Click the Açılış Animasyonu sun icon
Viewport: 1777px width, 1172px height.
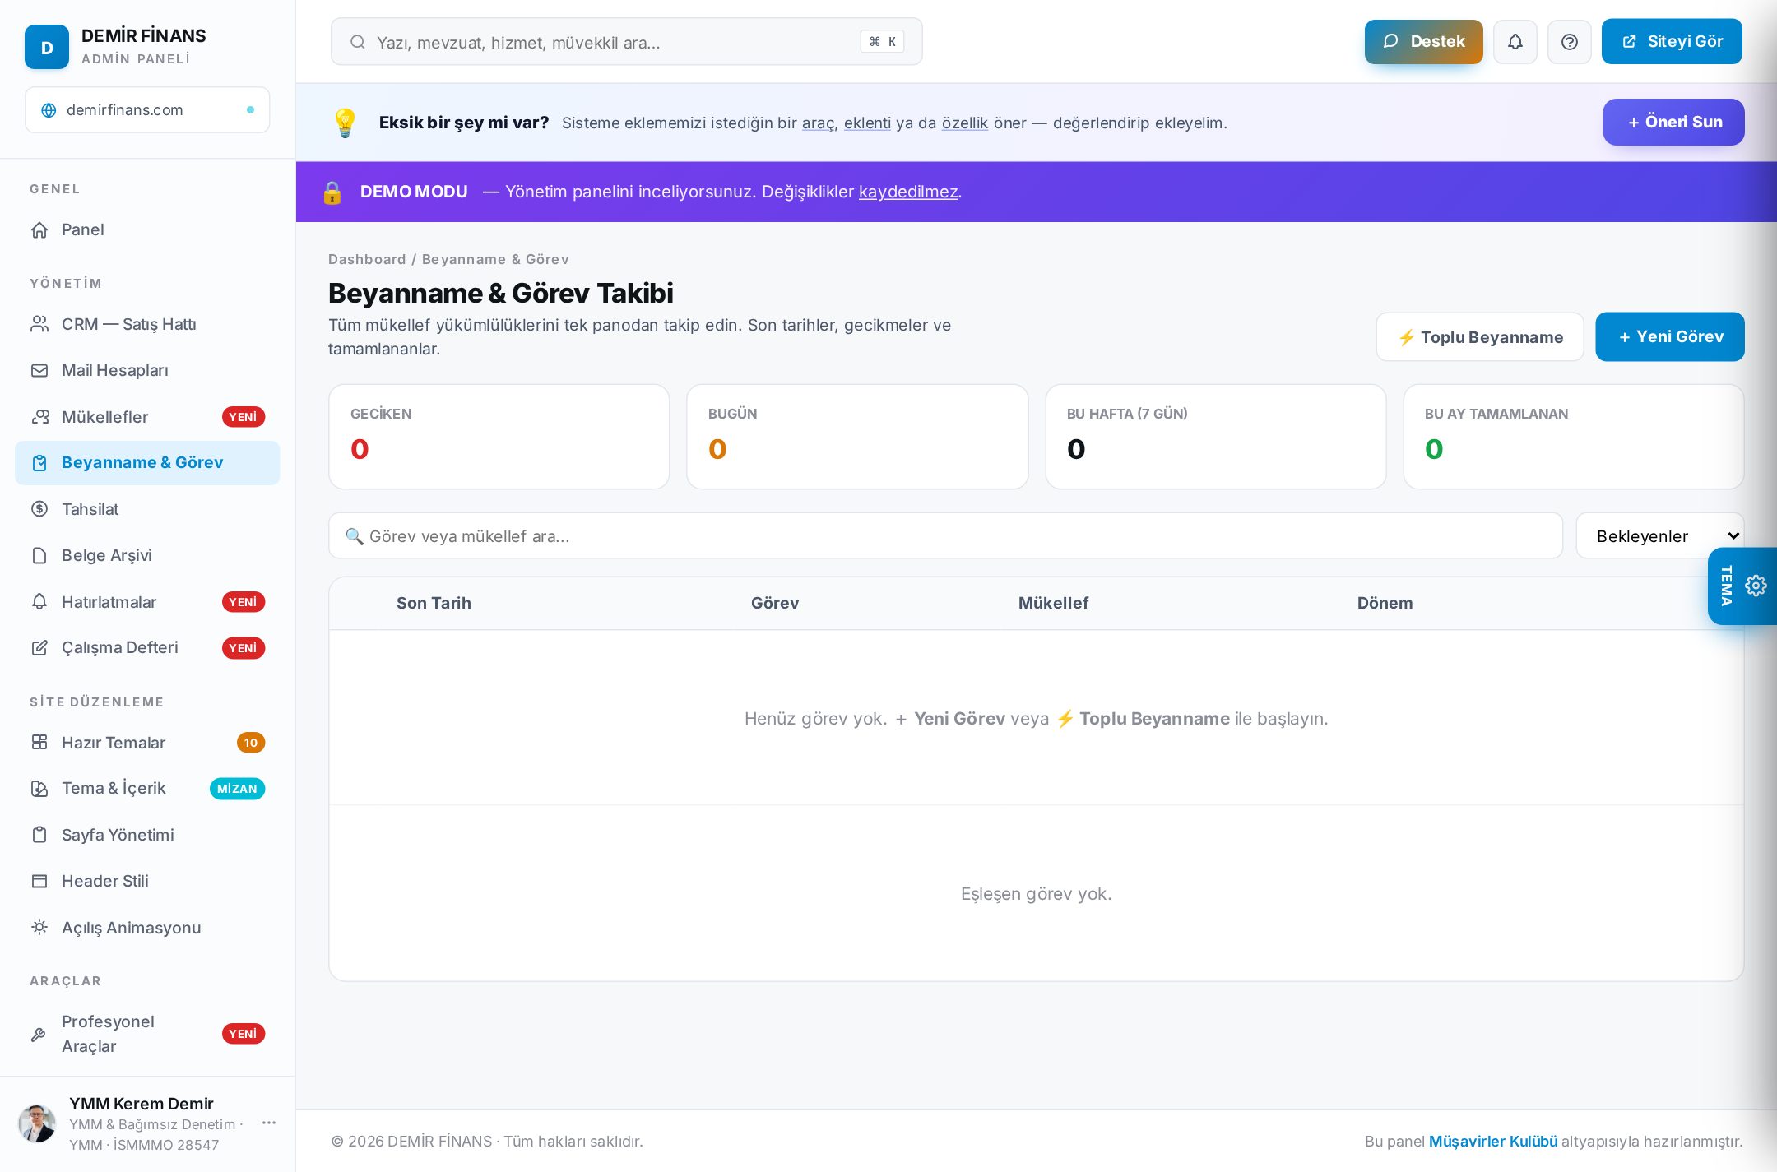click(39, 928)
